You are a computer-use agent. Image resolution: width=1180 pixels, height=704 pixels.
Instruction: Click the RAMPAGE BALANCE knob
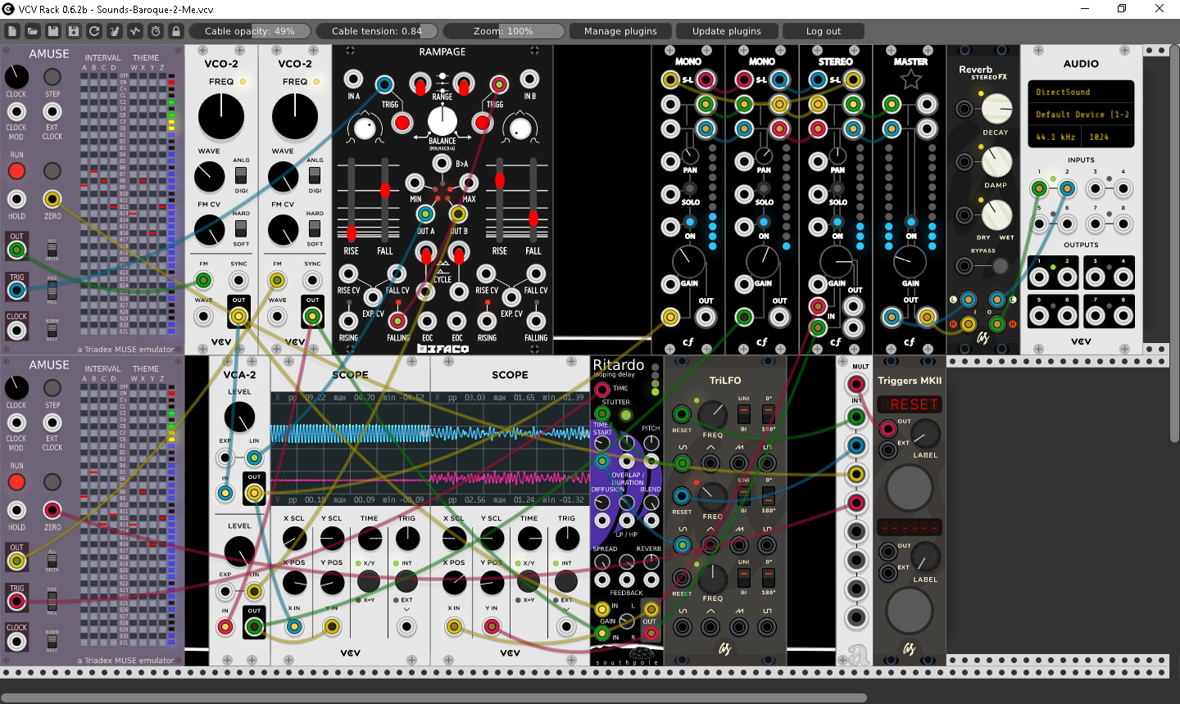442,121
